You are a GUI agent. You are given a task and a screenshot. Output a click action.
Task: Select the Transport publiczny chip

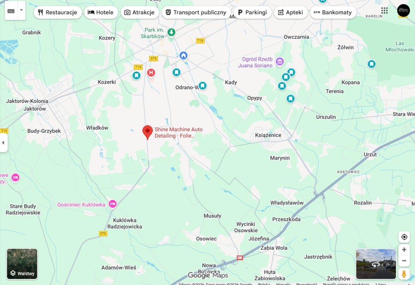(x=196, y=13)
